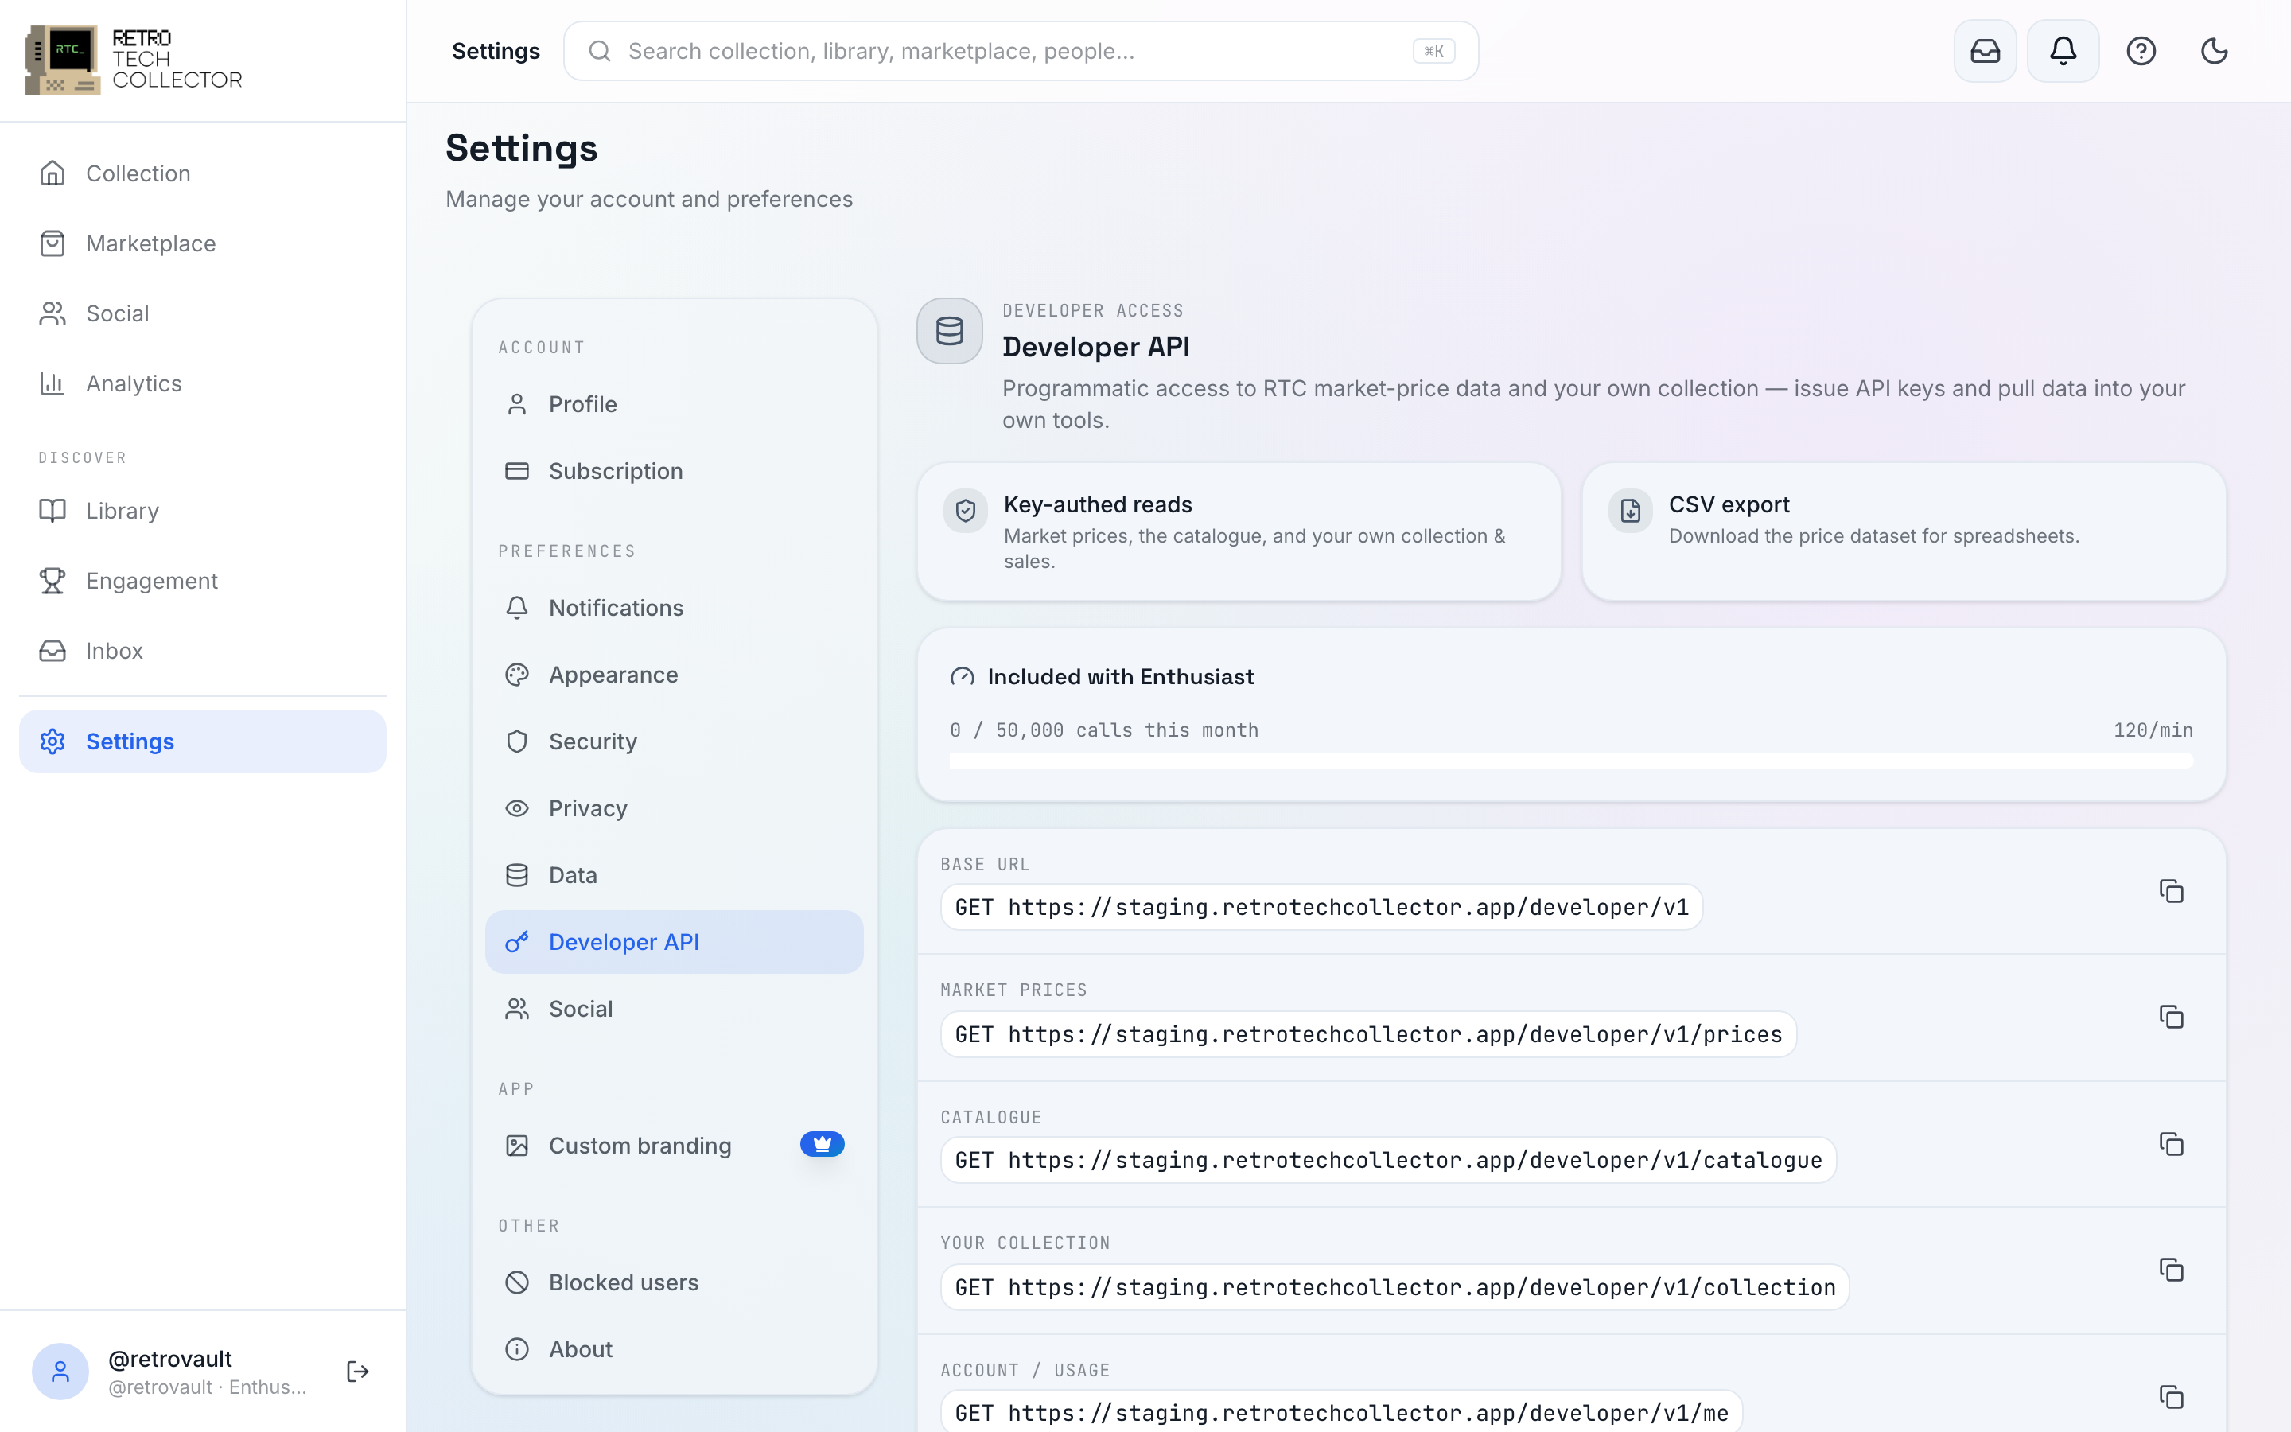Screen dimensions: 2291x1432
Task: Open Inbox in the sidebar
Action: [203, 651]
